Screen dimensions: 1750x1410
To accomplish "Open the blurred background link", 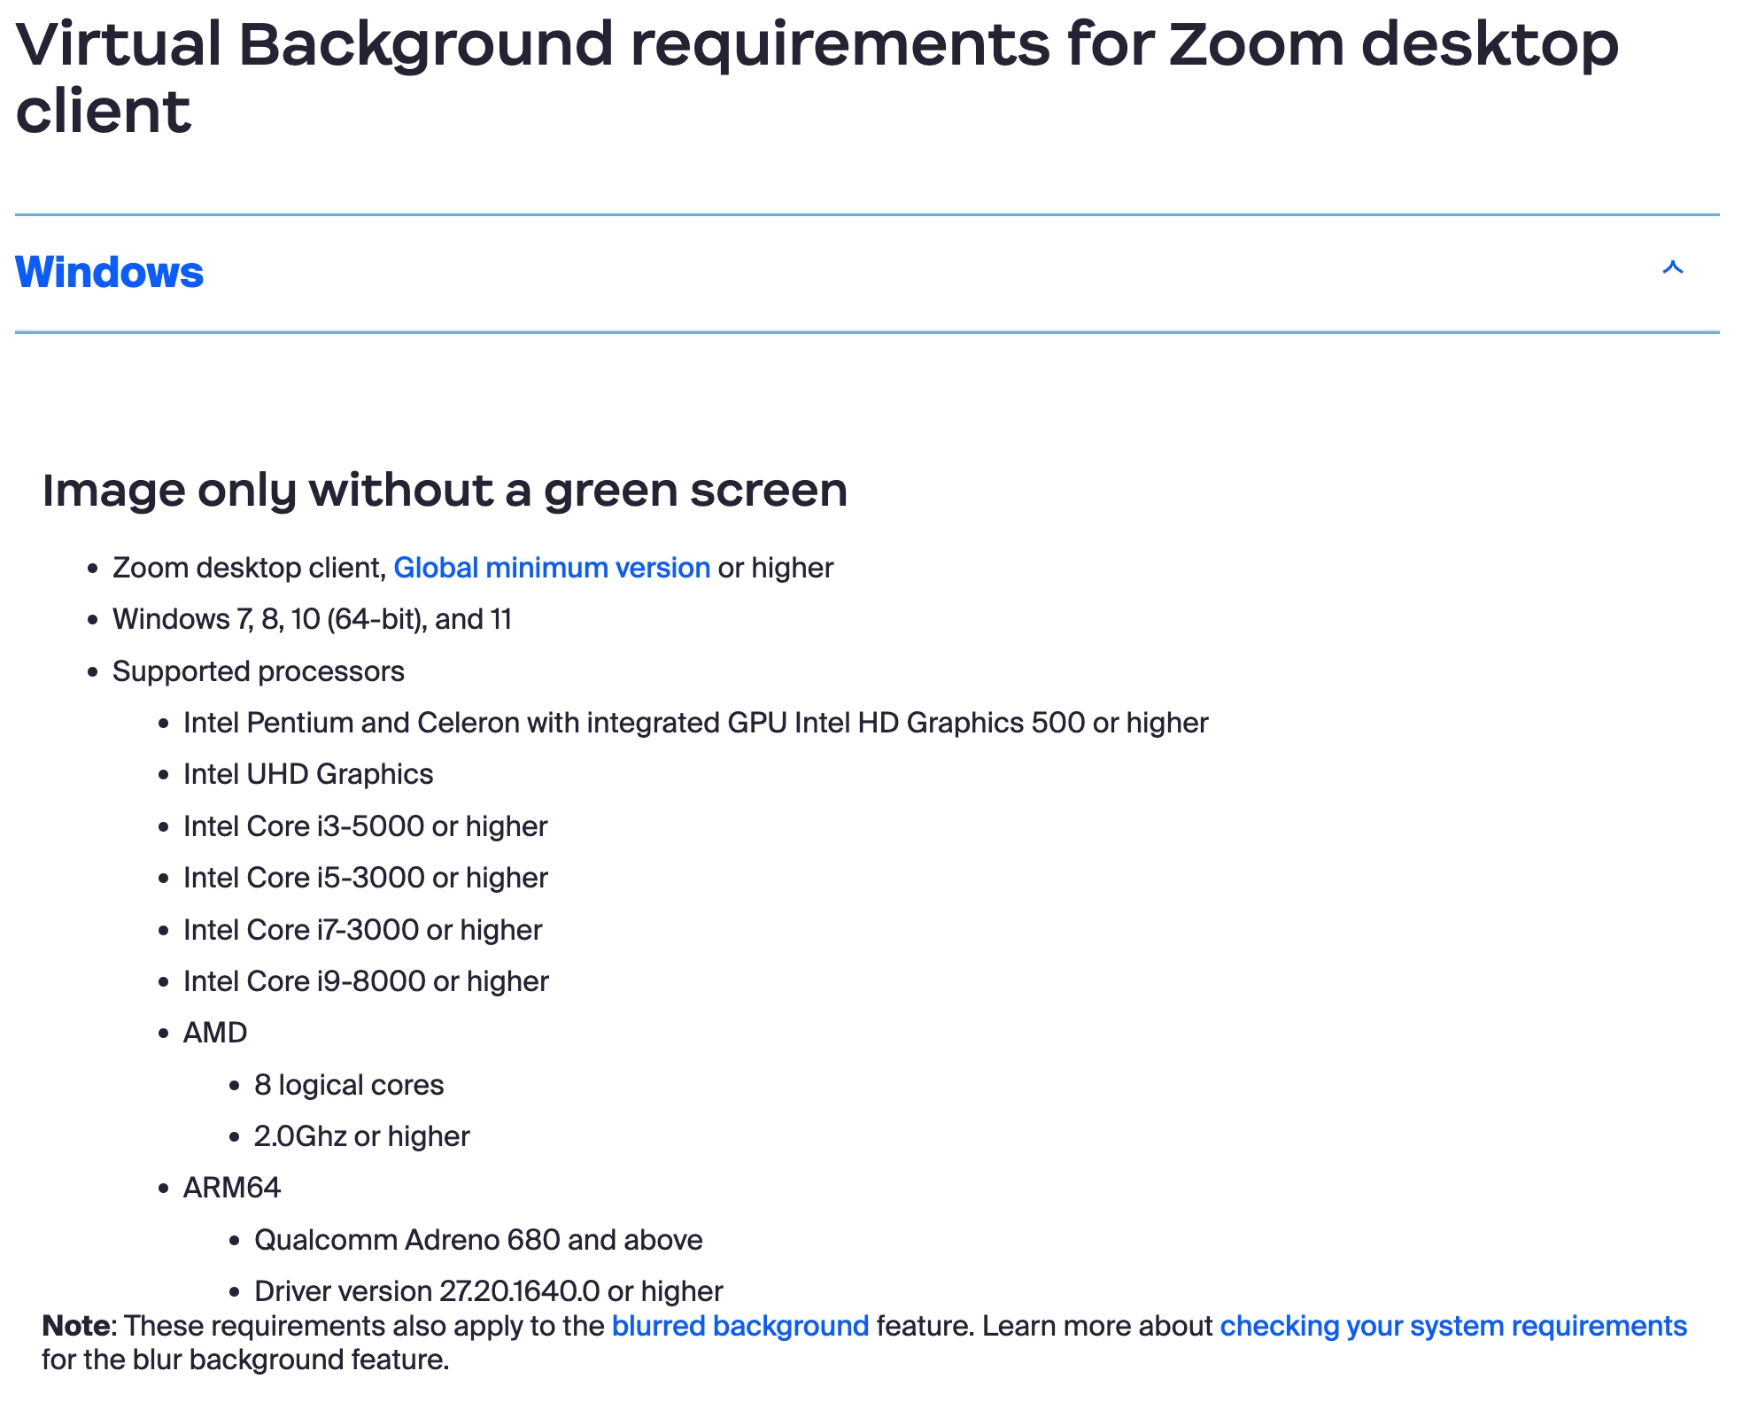I will pyautogui.click(x=739, y=1326).
